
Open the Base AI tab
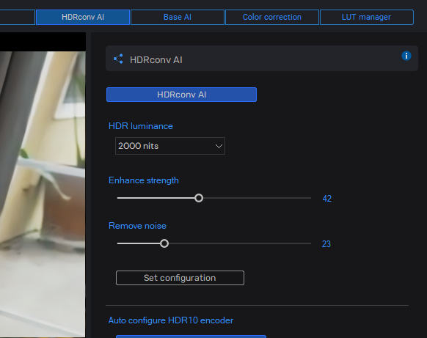tap(178, 17)
